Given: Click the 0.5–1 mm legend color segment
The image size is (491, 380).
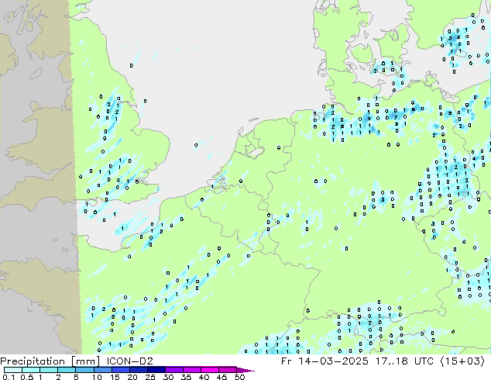Looking at the screenshot, I should [x=31, y=370].
